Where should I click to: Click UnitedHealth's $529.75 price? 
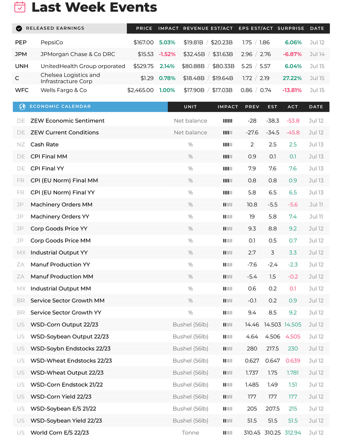tap(143, 66)
